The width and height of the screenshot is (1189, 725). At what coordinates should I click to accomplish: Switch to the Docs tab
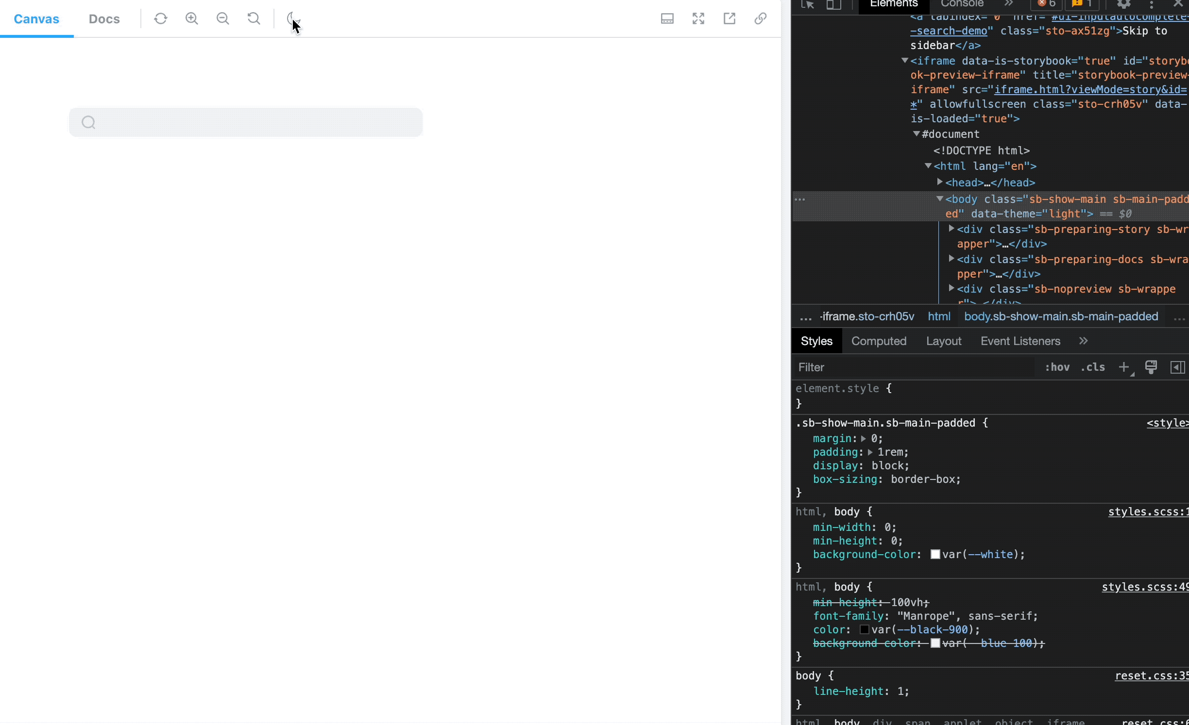tap(104, 19)
